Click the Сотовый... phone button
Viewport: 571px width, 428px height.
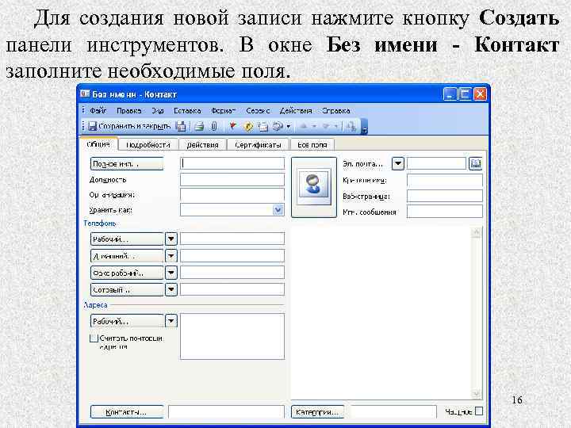pyautogui.click(x=127, y=290)
